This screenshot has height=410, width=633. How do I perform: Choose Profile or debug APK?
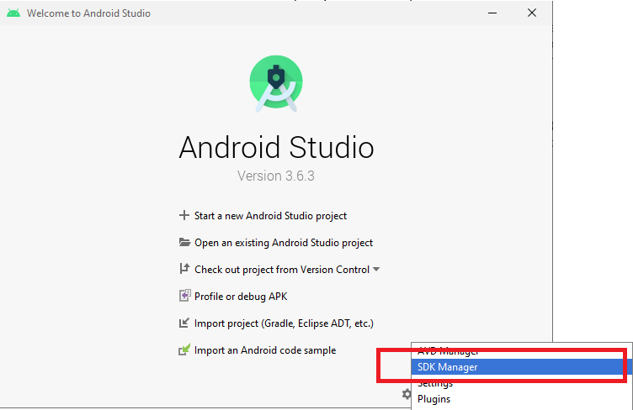click(x=241, y=297)
